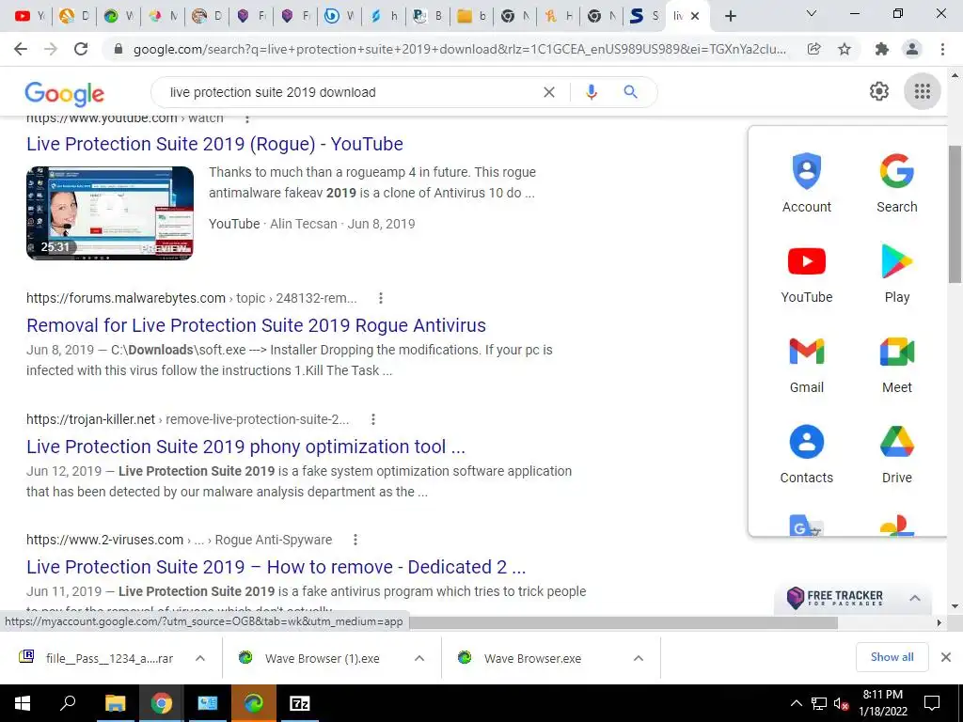Start voice search with microphone
This screenshot has width=963, height=722.
pyautogui.click(x=591, y=92)
